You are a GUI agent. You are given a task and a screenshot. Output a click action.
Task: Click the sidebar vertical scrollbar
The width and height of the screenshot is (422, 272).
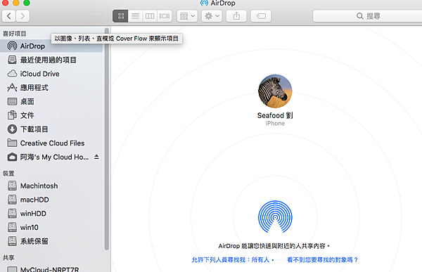tap(107, 139)
